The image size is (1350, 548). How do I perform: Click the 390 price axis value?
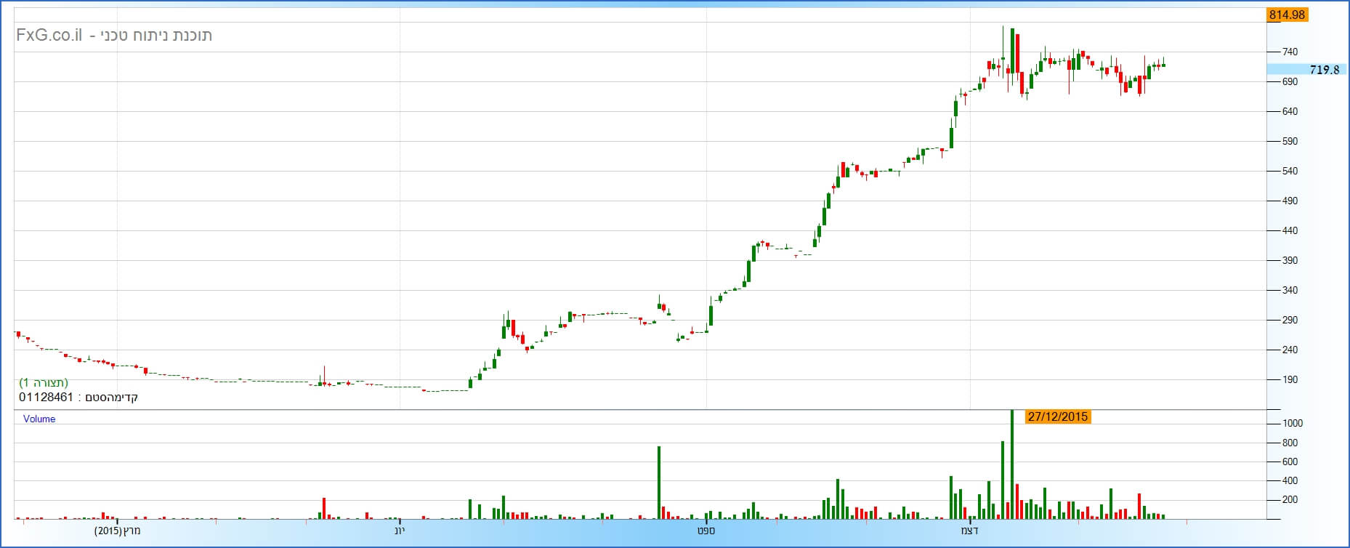1290,261
